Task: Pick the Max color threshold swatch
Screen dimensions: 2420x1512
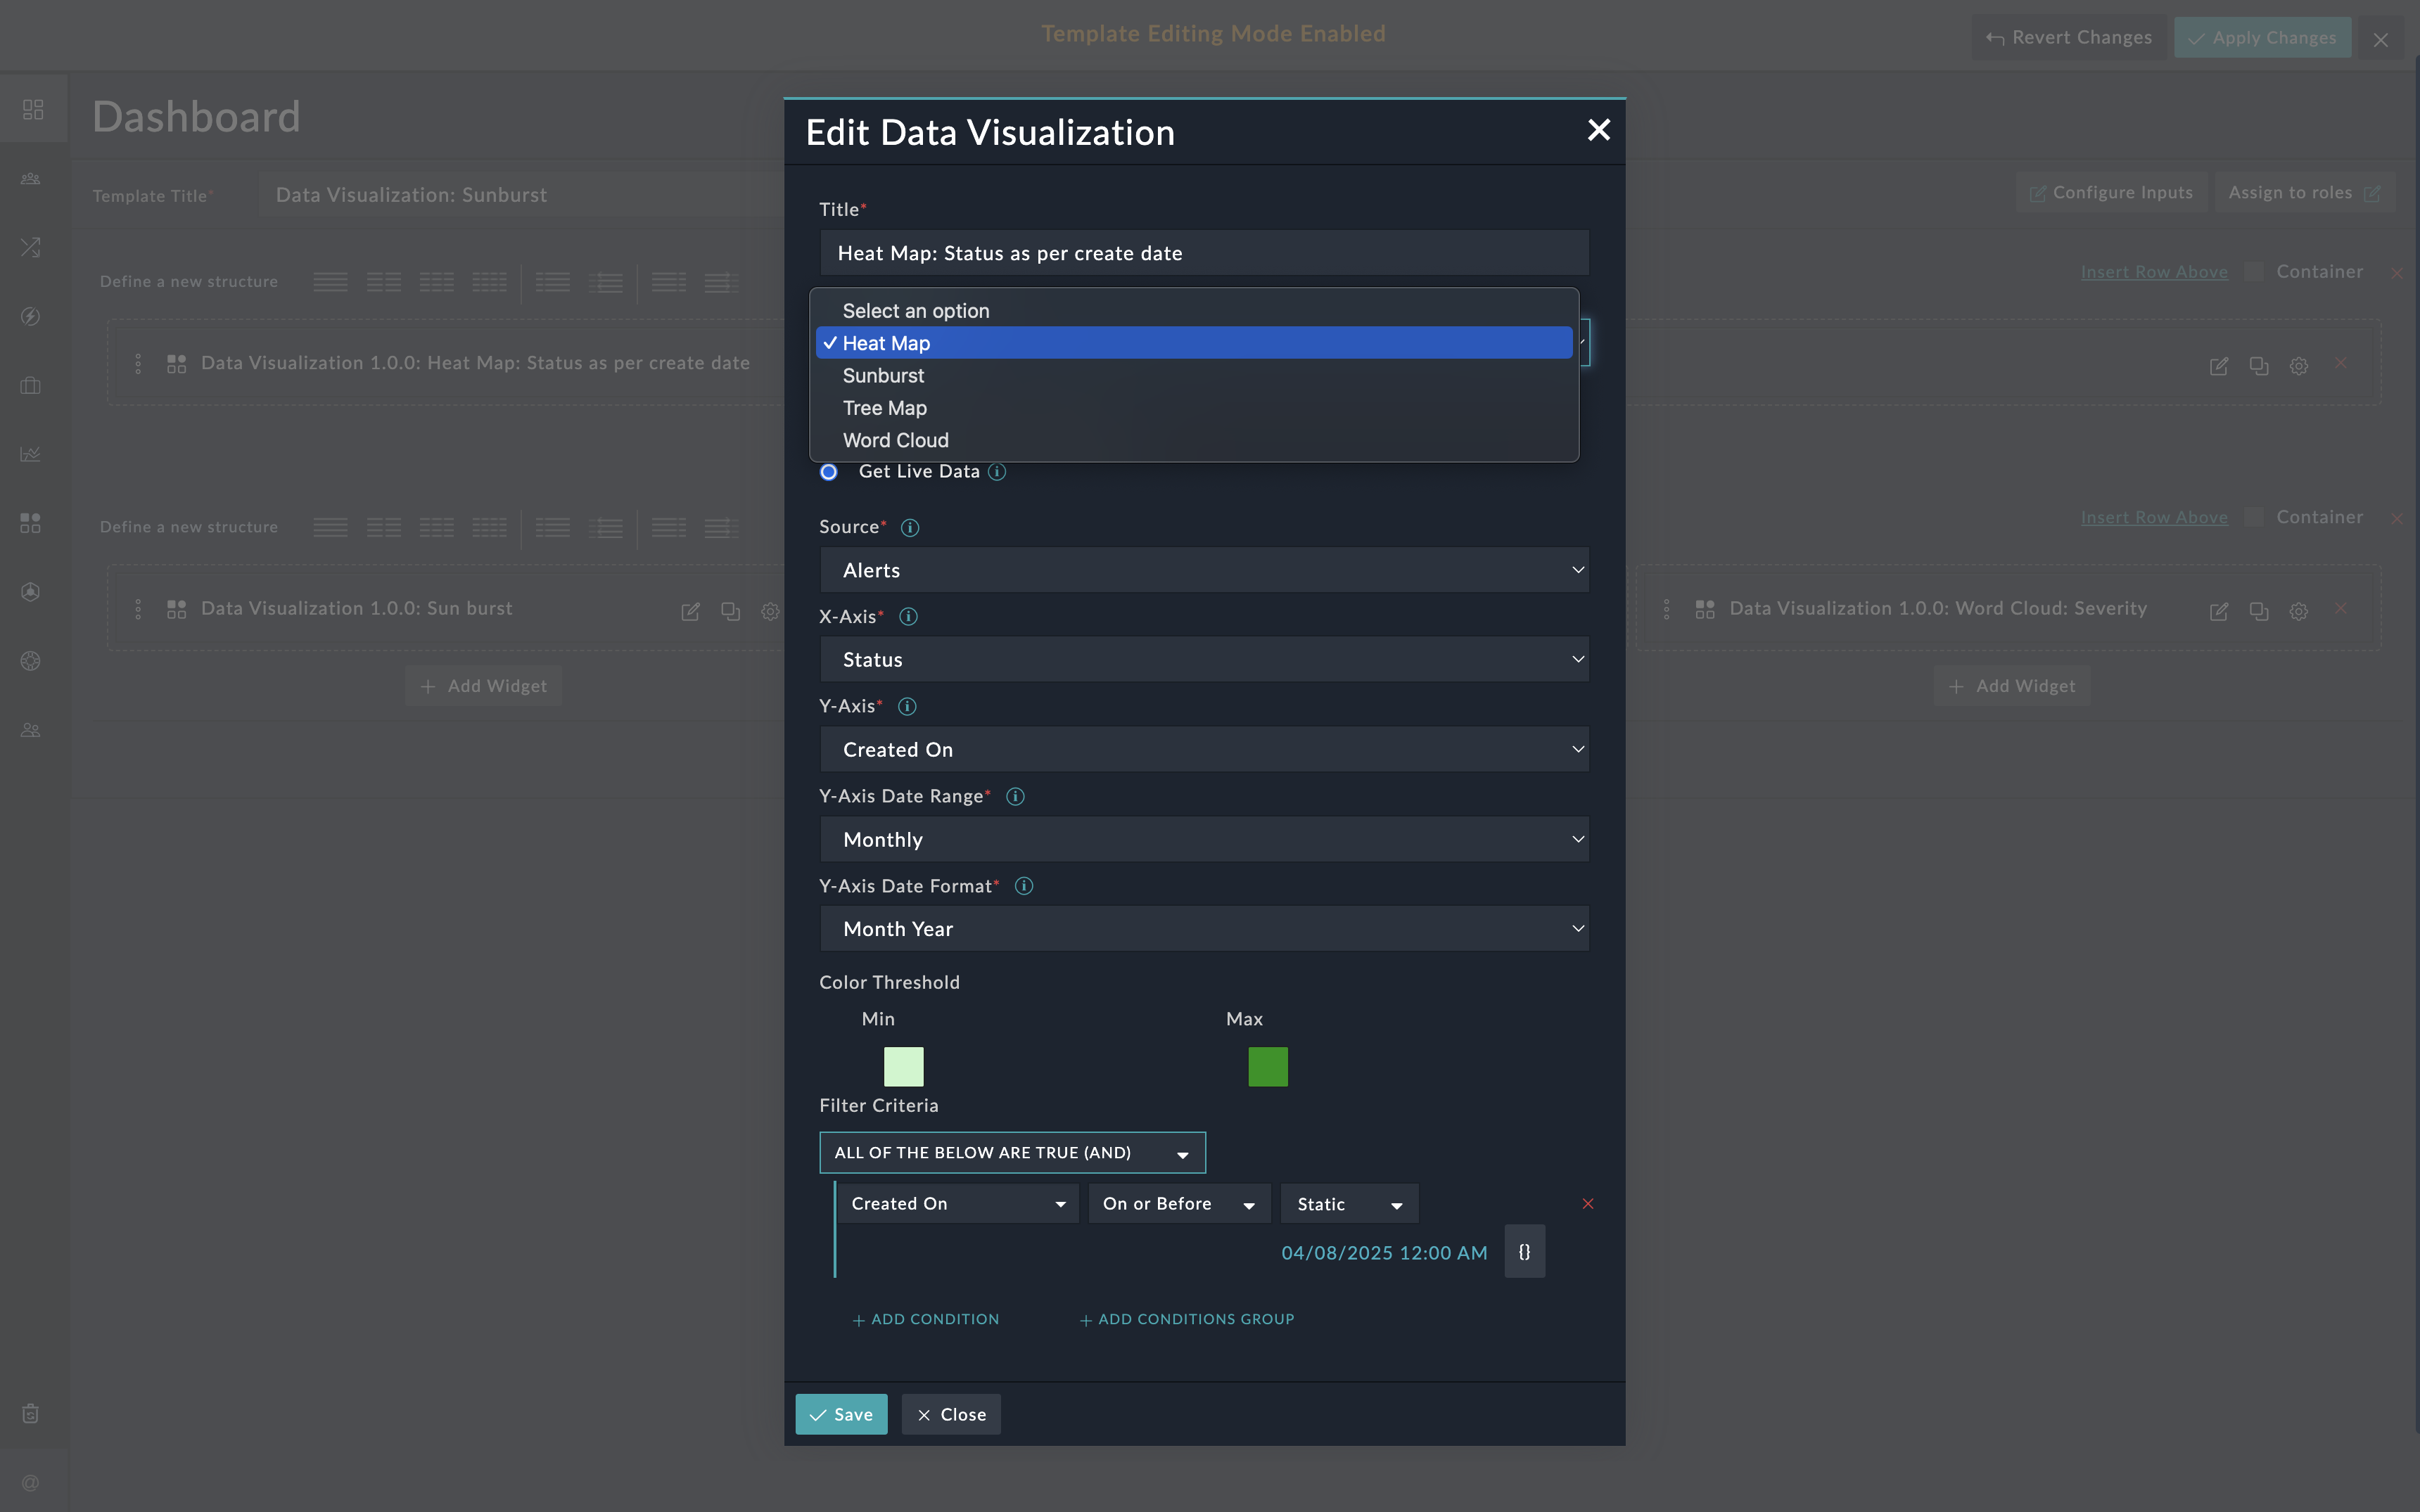Action: (1267, 1067)
